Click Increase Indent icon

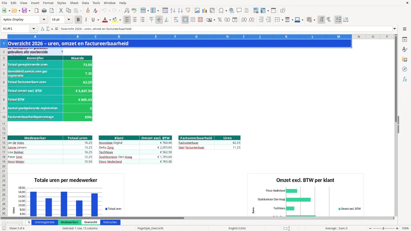[x=261, y=20]
